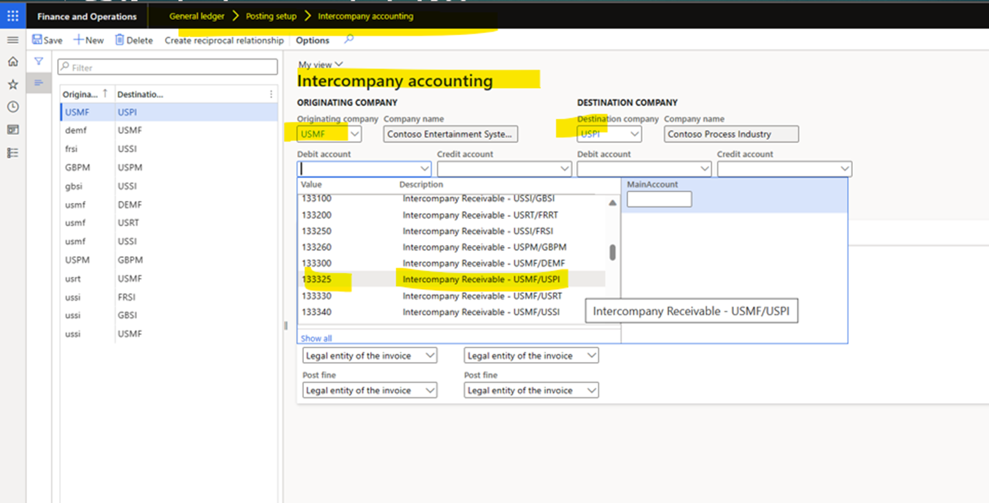Select account 133260 USPM/GBPM
Screen dimensions: 989x503
(x=452, y=247)
